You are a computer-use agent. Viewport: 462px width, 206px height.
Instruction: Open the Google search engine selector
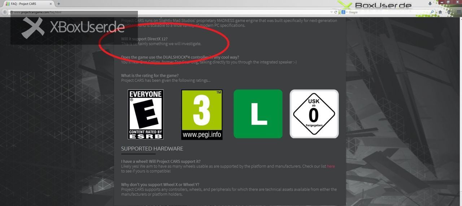click(x=344, y=12)
